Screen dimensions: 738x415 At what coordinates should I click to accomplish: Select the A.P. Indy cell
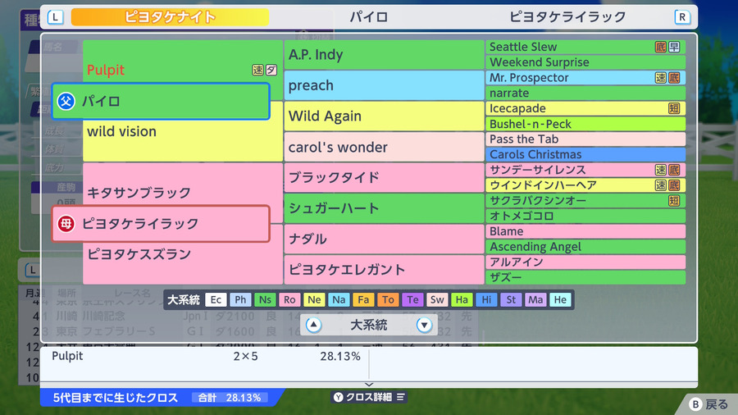click(x=384, y=55)
